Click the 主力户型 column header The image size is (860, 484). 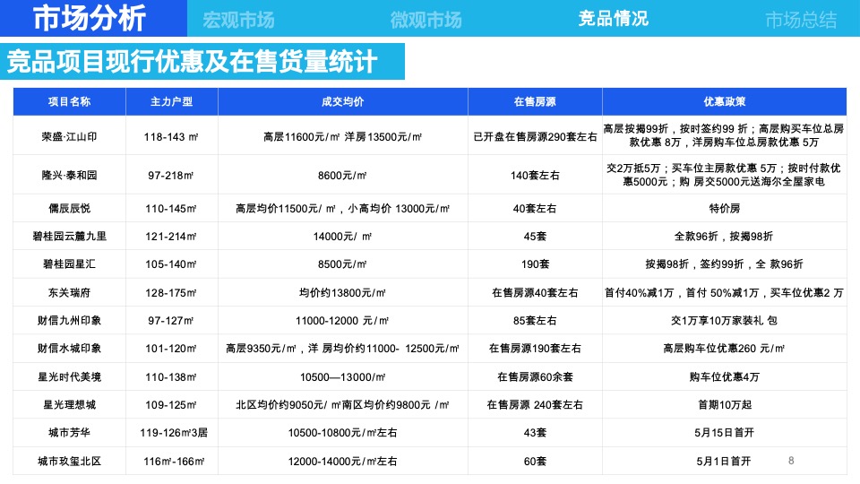[172, 101]
